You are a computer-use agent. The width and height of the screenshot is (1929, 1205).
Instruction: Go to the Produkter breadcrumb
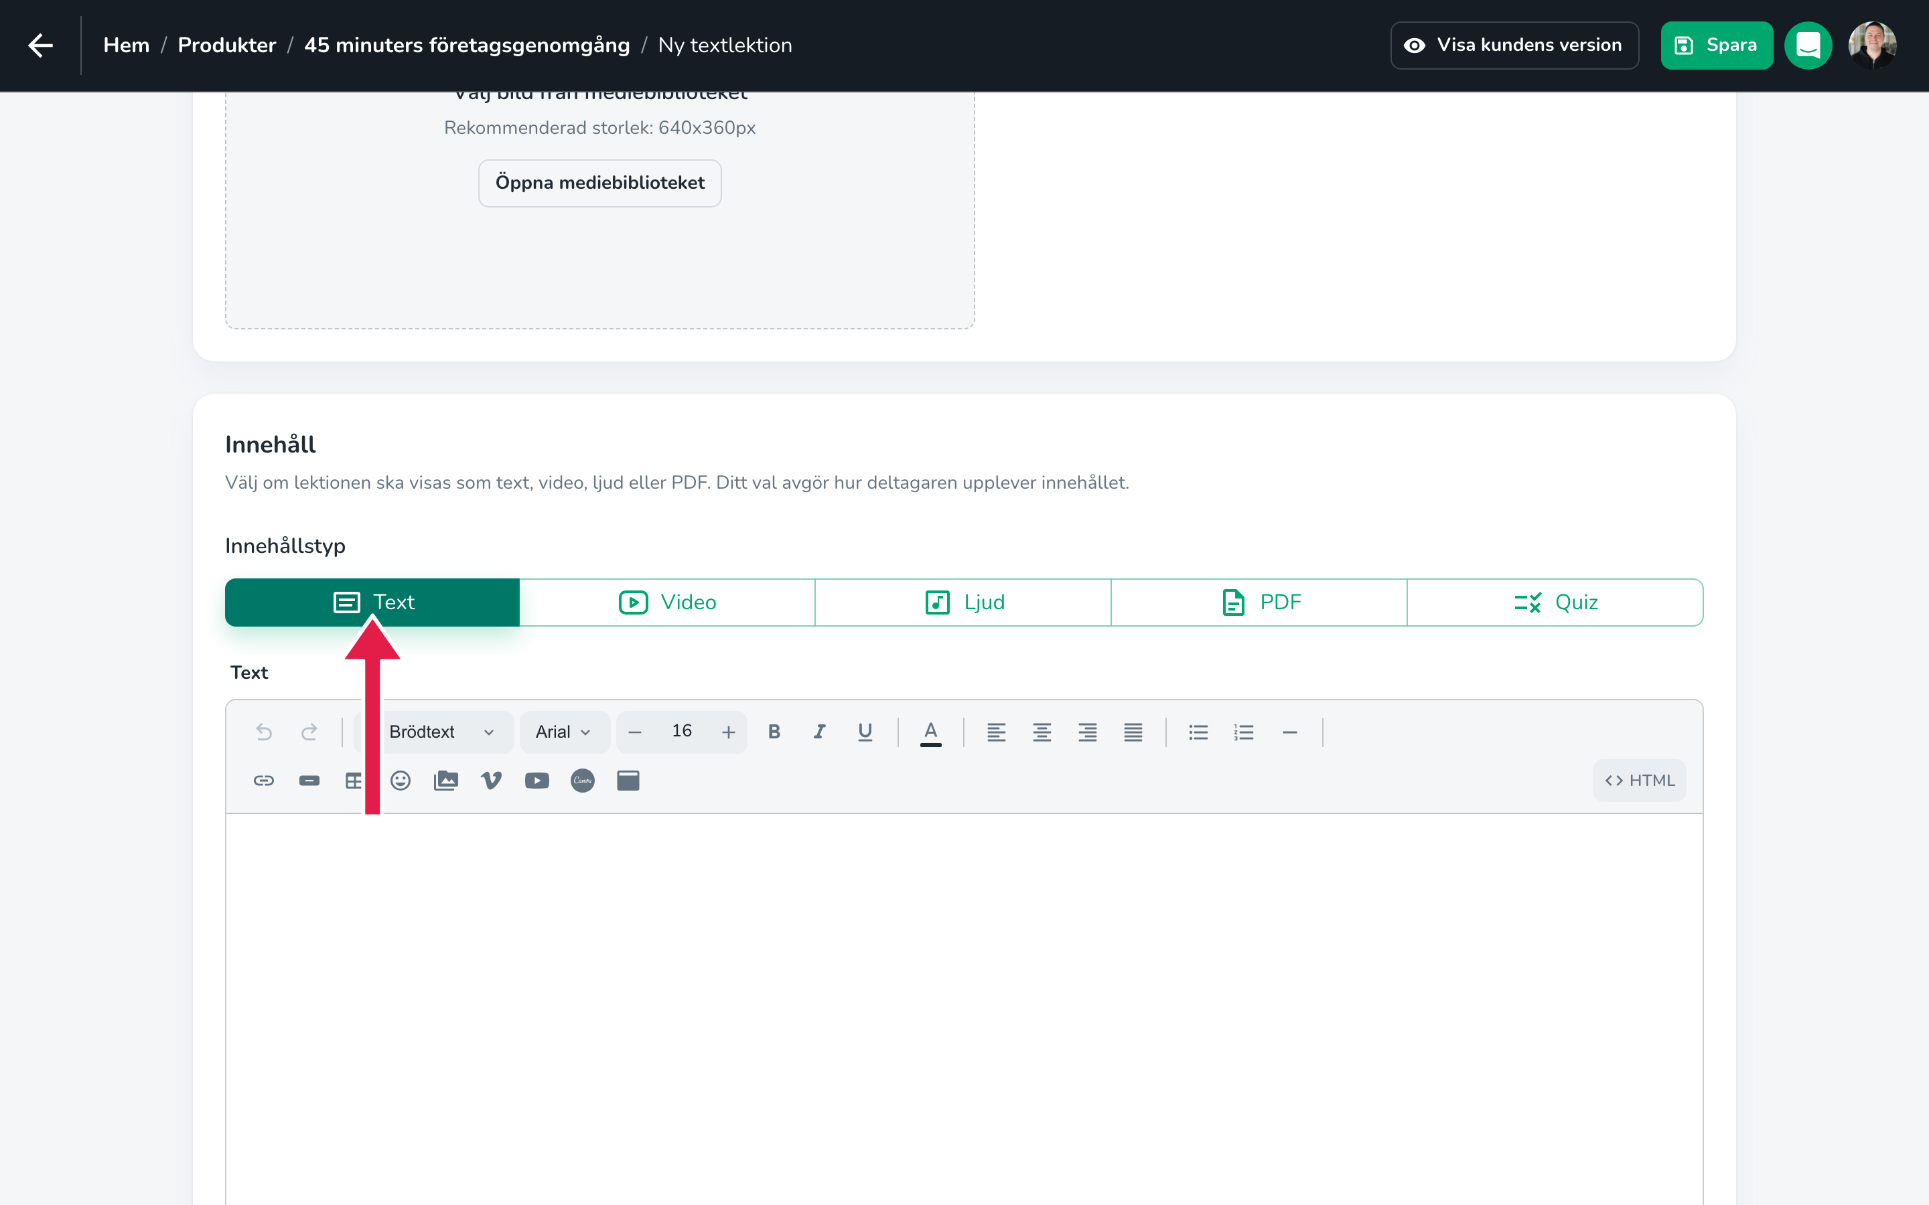coord(227,46)
